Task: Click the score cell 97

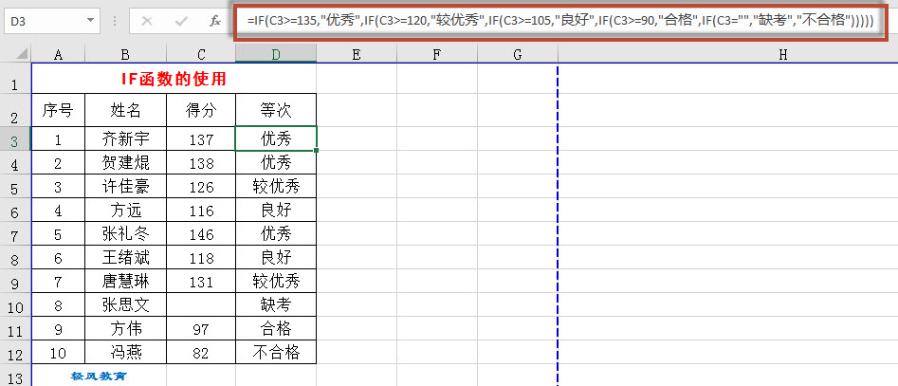Action: (201, 329)
